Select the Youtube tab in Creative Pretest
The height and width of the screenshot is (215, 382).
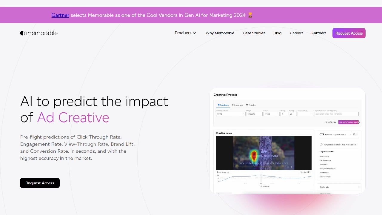[251, 105]
